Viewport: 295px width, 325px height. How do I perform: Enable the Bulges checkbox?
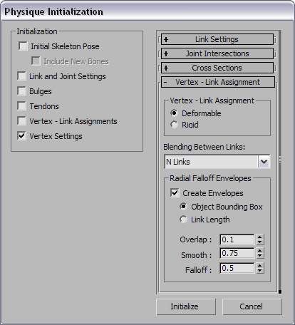pos(21,91)
